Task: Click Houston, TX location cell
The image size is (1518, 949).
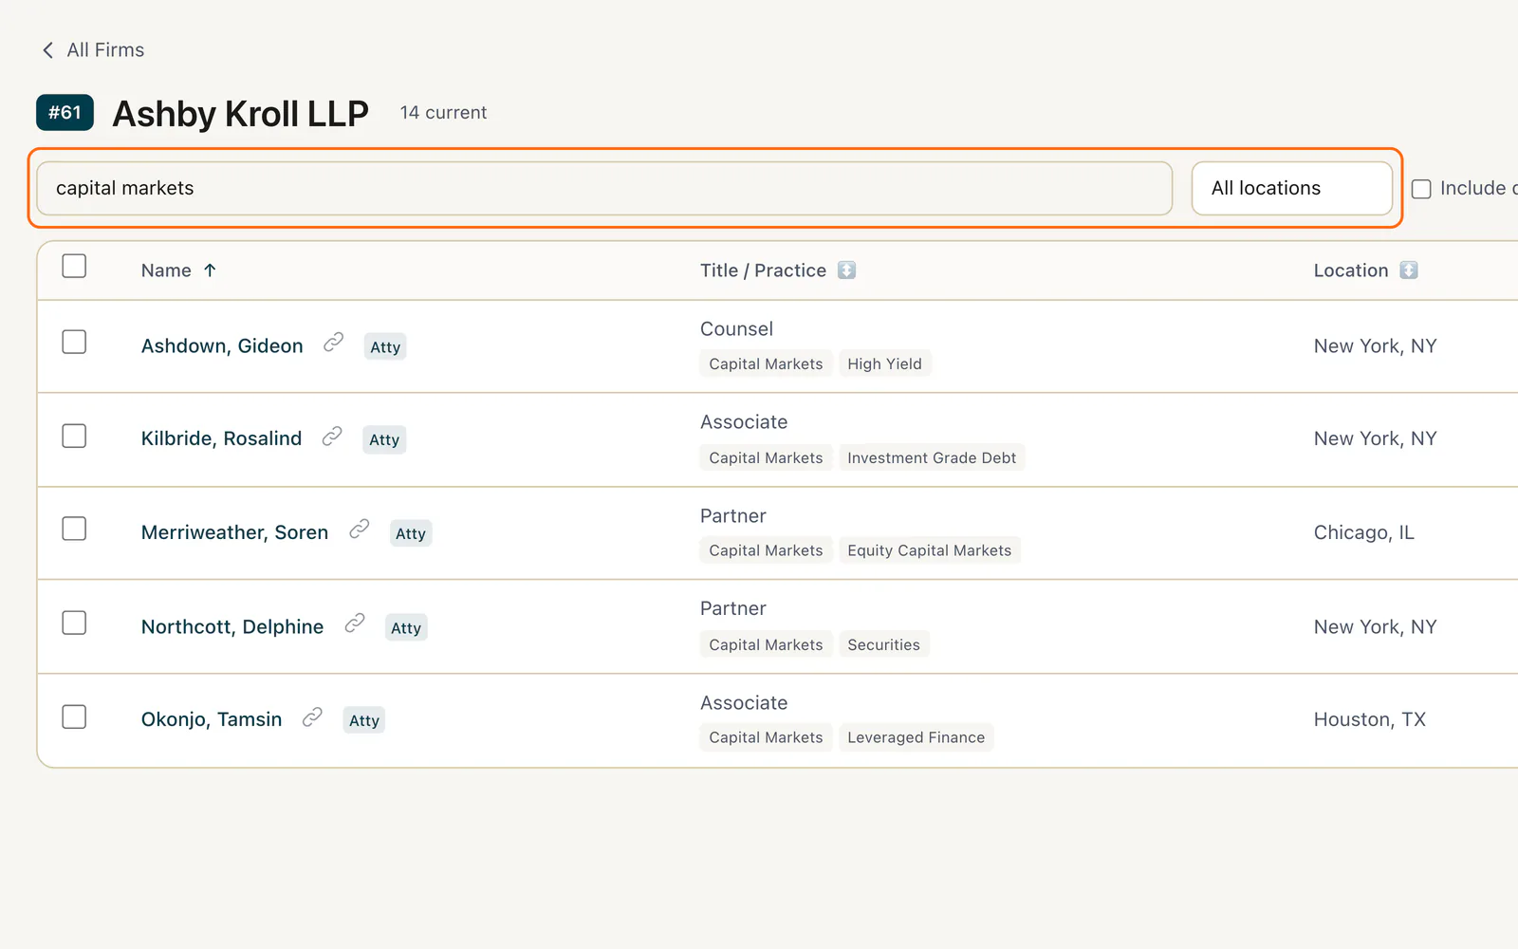Action: pos(1369,719)
